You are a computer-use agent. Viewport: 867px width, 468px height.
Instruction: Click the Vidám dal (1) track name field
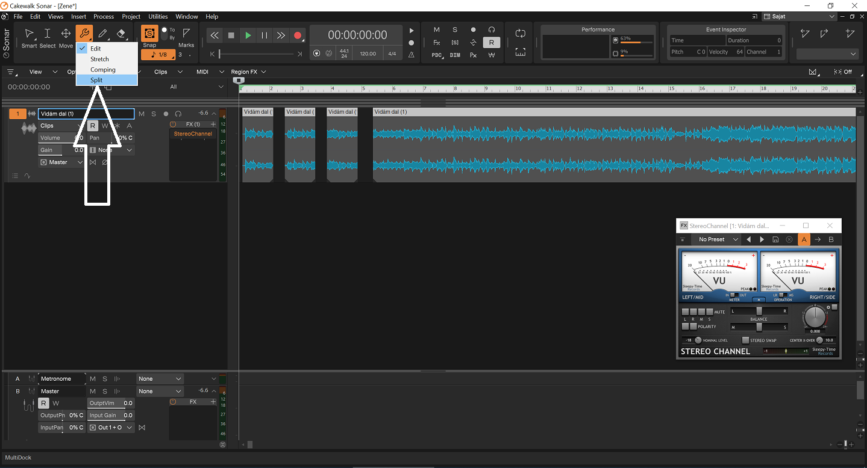[86, 114]
